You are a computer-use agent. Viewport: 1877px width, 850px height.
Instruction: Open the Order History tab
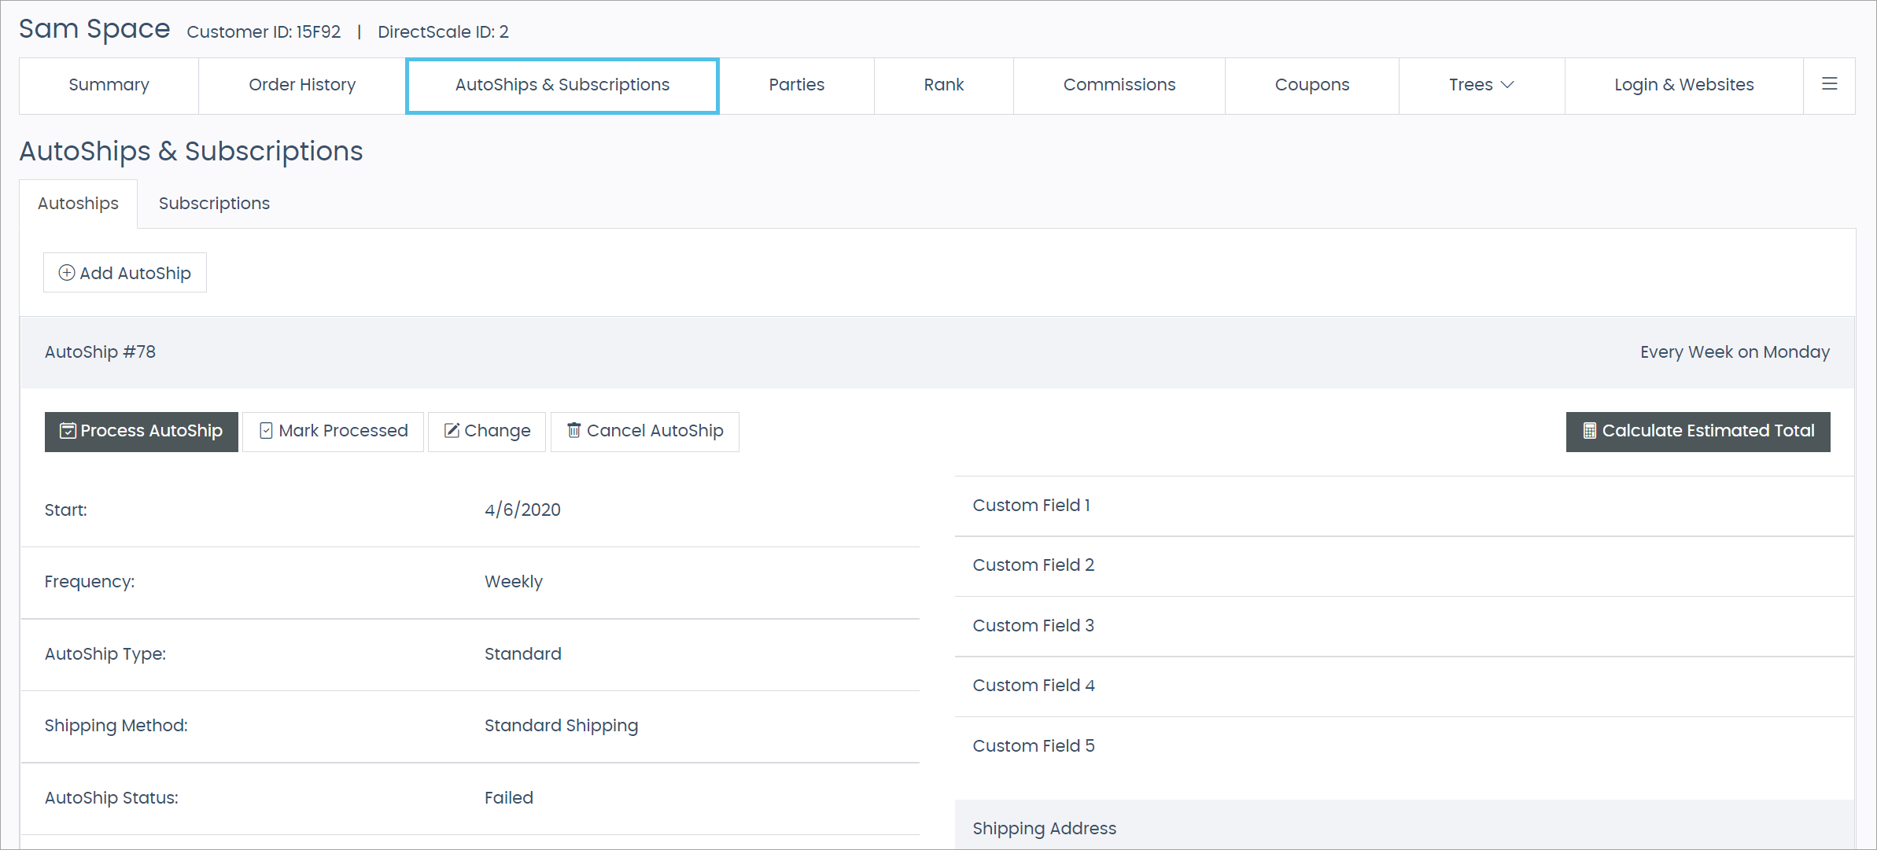302,85
